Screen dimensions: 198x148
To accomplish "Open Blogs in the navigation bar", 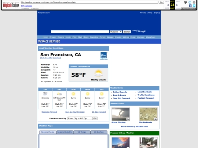I will [x=86, y=37].
